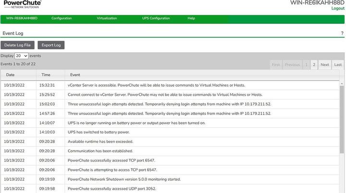The width and height of the screenshot is (346, 193).
Task: Select 'Available runtime has been exceeded' event
Action: click(170, 142)
